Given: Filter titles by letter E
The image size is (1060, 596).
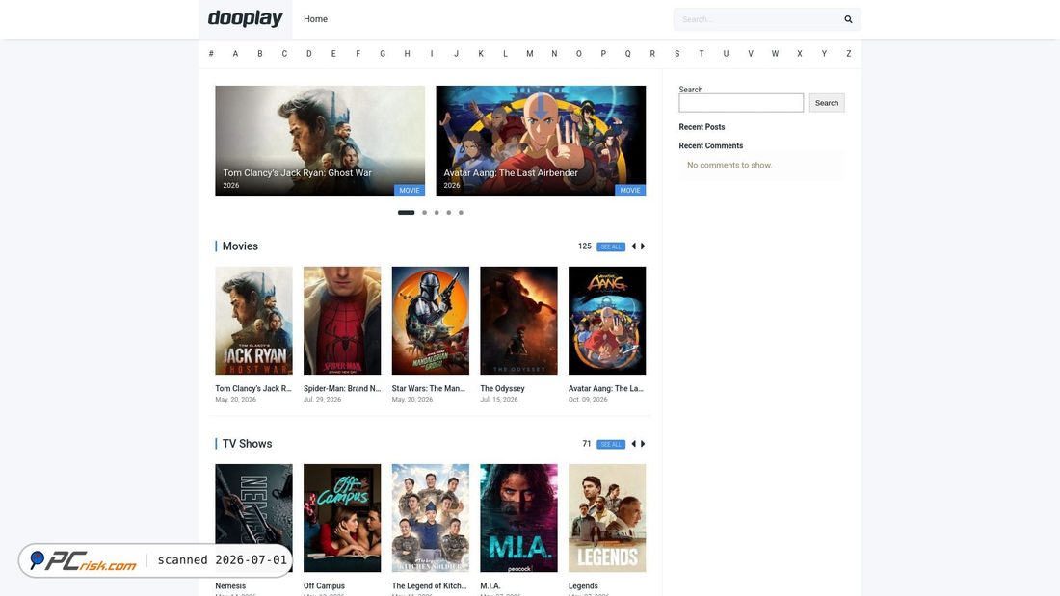Looking at the screenshot, I should tap(333, 53).
